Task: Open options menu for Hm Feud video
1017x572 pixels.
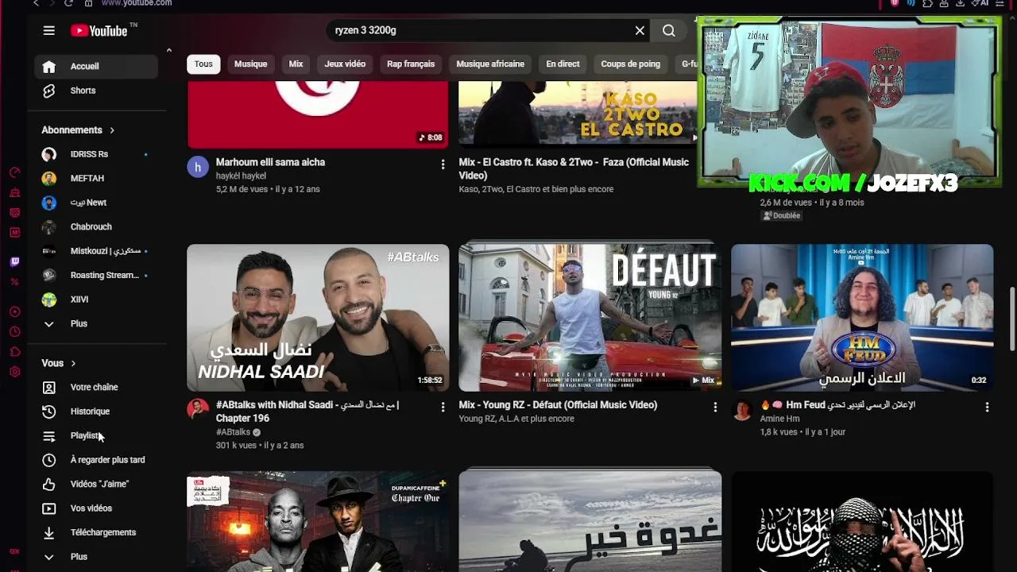Action: coord(987,407)
